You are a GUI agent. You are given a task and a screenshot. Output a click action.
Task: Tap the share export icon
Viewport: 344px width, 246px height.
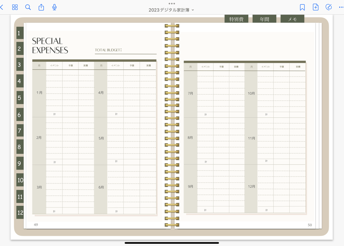(x=41, y=7)
